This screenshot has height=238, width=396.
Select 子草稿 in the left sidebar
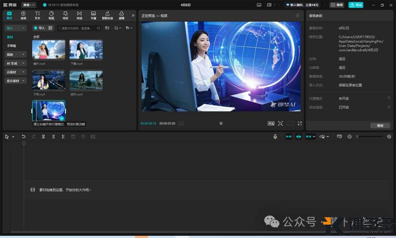pyautogui.click(x=11, y=46)
